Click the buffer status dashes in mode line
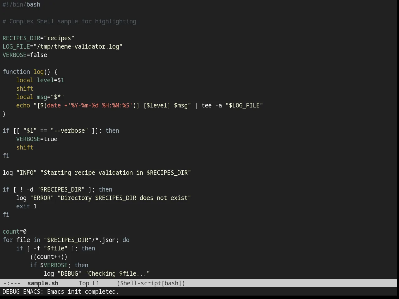Screen dimensions: 399x299 click(12, 283)
